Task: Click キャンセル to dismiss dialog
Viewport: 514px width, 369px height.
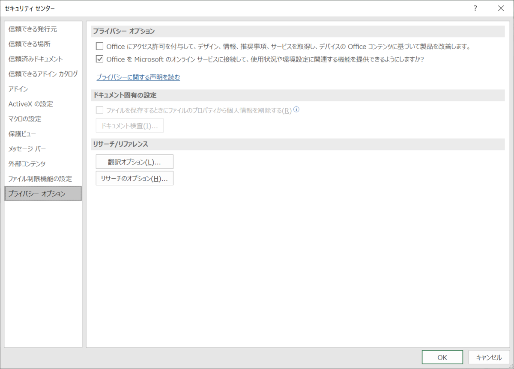Action: click(x=489, y=357)
